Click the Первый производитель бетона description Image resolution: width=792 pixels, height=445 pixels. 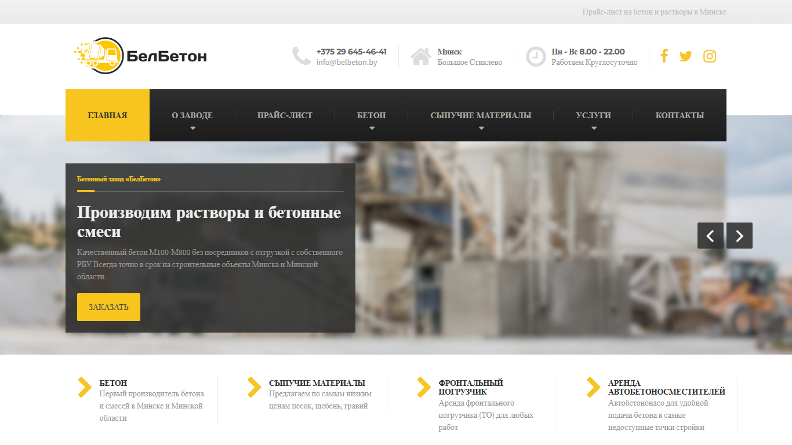click(x=151, y=406)
